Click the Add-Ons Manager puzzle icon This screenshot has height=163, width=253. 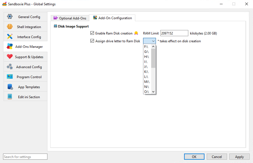click(x=10, y=46)
